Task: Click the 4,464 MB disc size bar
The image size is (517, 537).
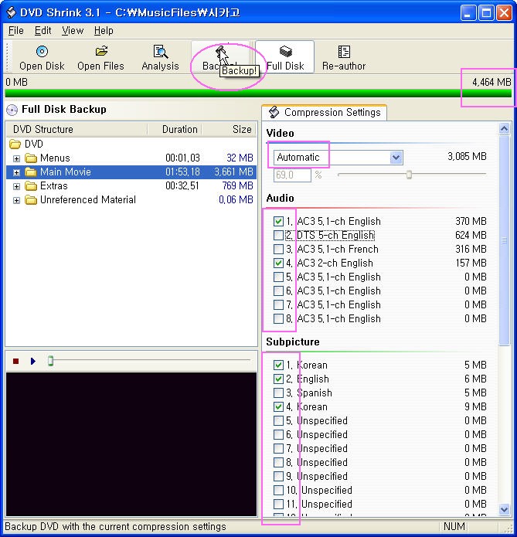Action: click(257, 93)
